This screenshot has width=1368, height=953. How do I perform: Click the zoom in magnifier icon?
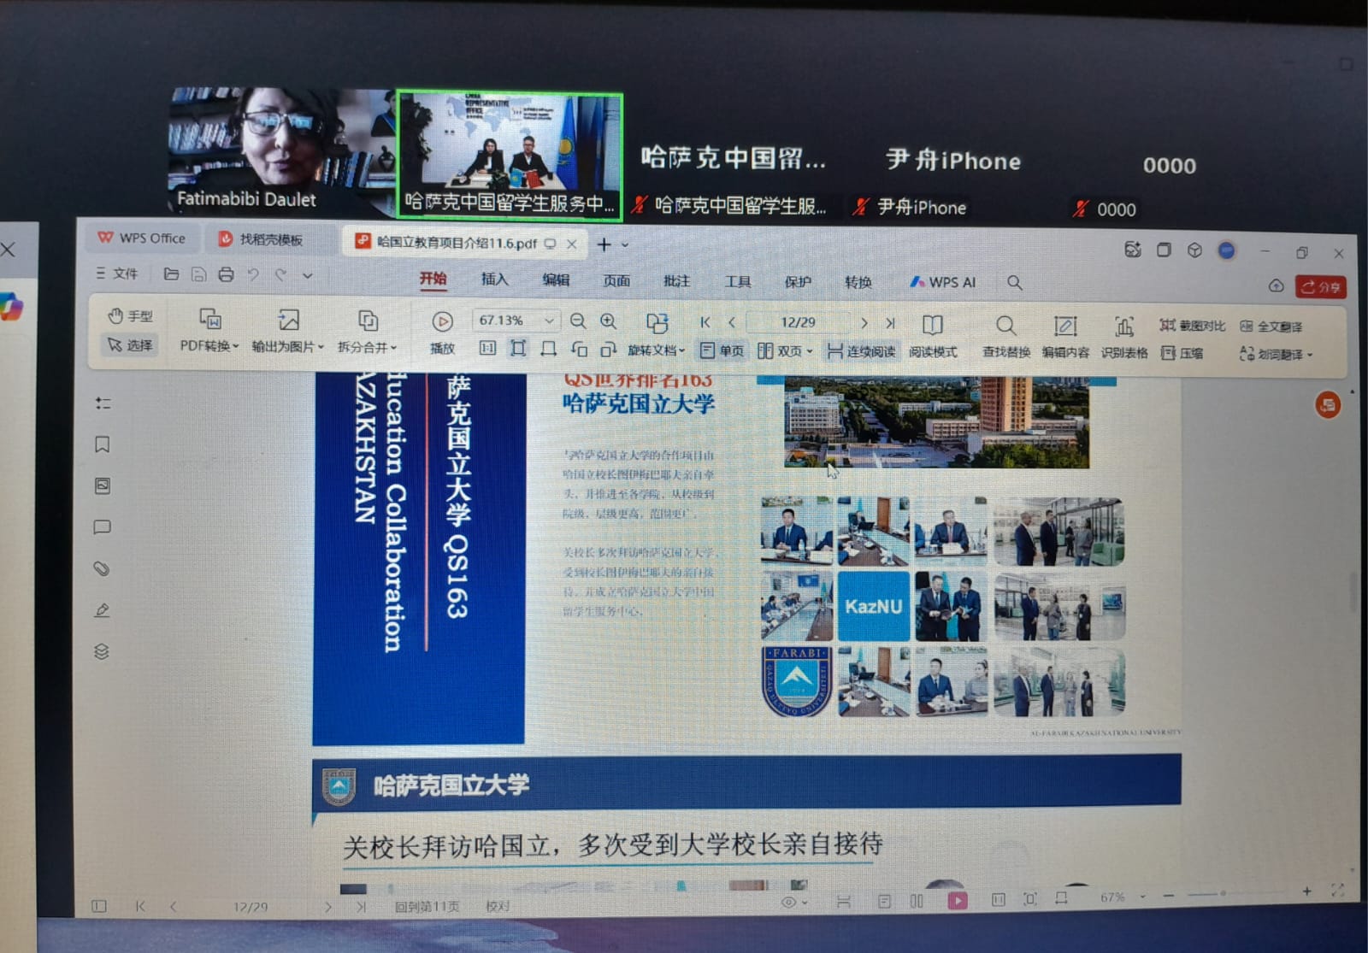(x=608, y=321)
